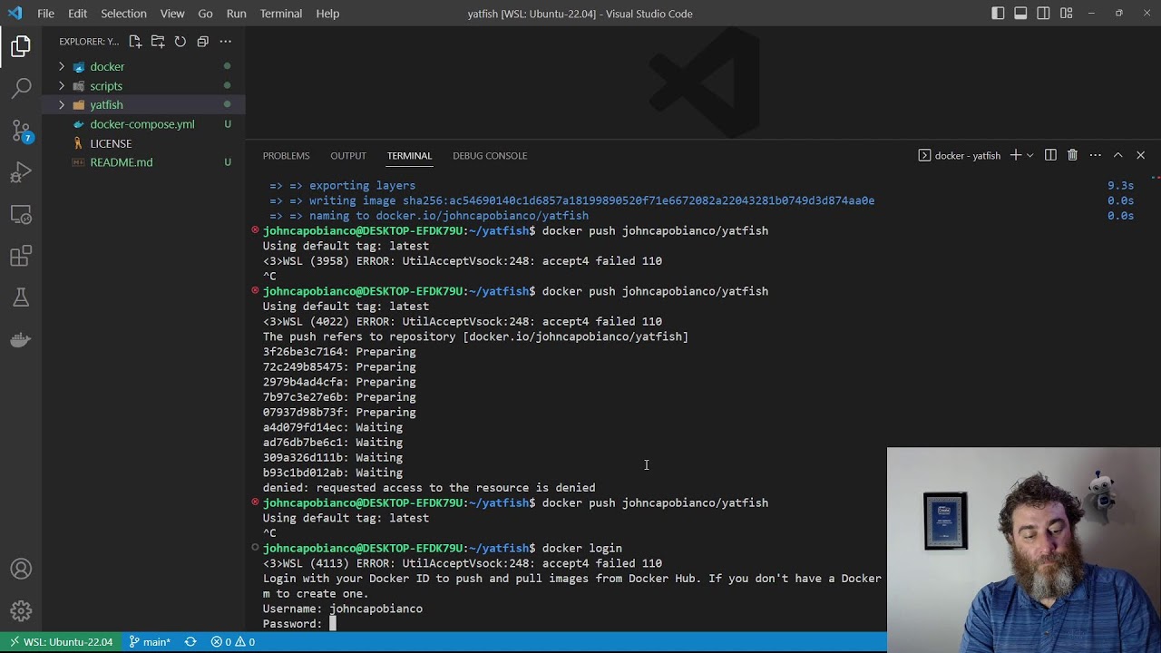
Task: Open the Help menu
Action: point(327,14)
